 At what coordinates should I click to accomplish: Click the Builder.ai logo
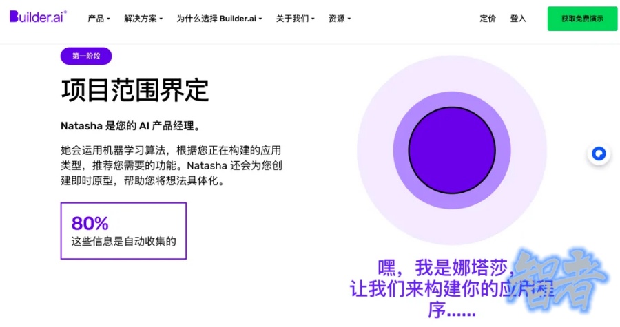[39, 17]
